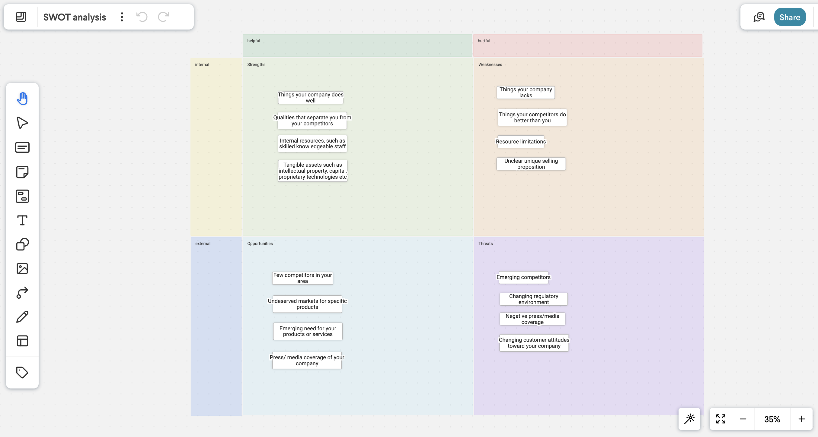Select the Arrow/Select tool
Viewport: 818px width, 437px height.
click(x=23, y=123)
